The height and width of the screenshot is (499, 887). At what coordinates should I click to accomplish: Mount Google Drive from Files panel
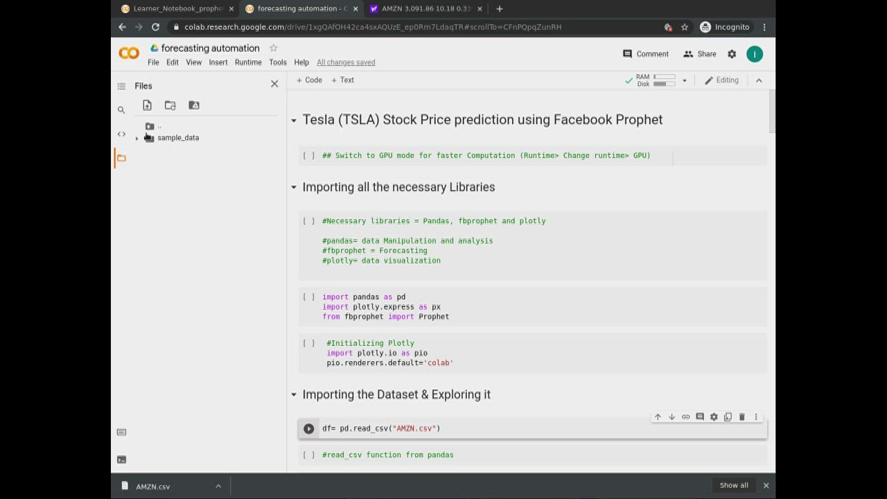194,105
